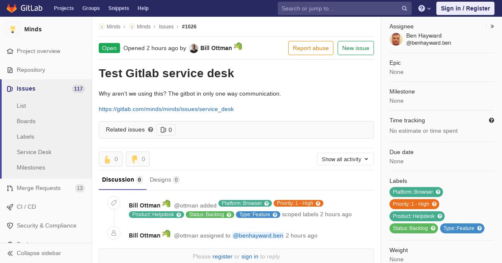Viewport: 502px width, 263px height.
Task: Click the dragon emoji beside author name
Action: point(238,46)
